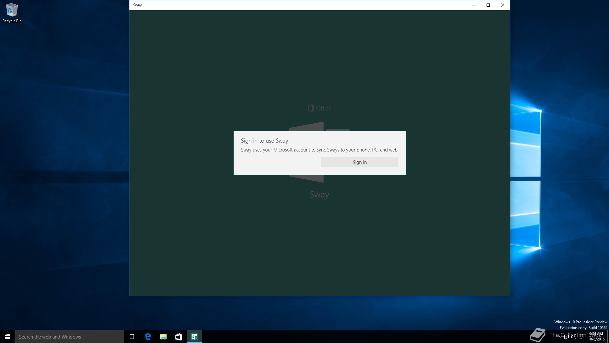
Task: Select the Sway app taskbar icon
Action: click(x=194, y=337)
